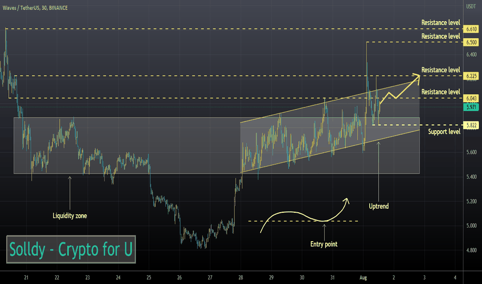Select the 4.800 price axis value
The width and height of the screenshot is (482, 284).
pyautogui.click(x=471, y=250)
